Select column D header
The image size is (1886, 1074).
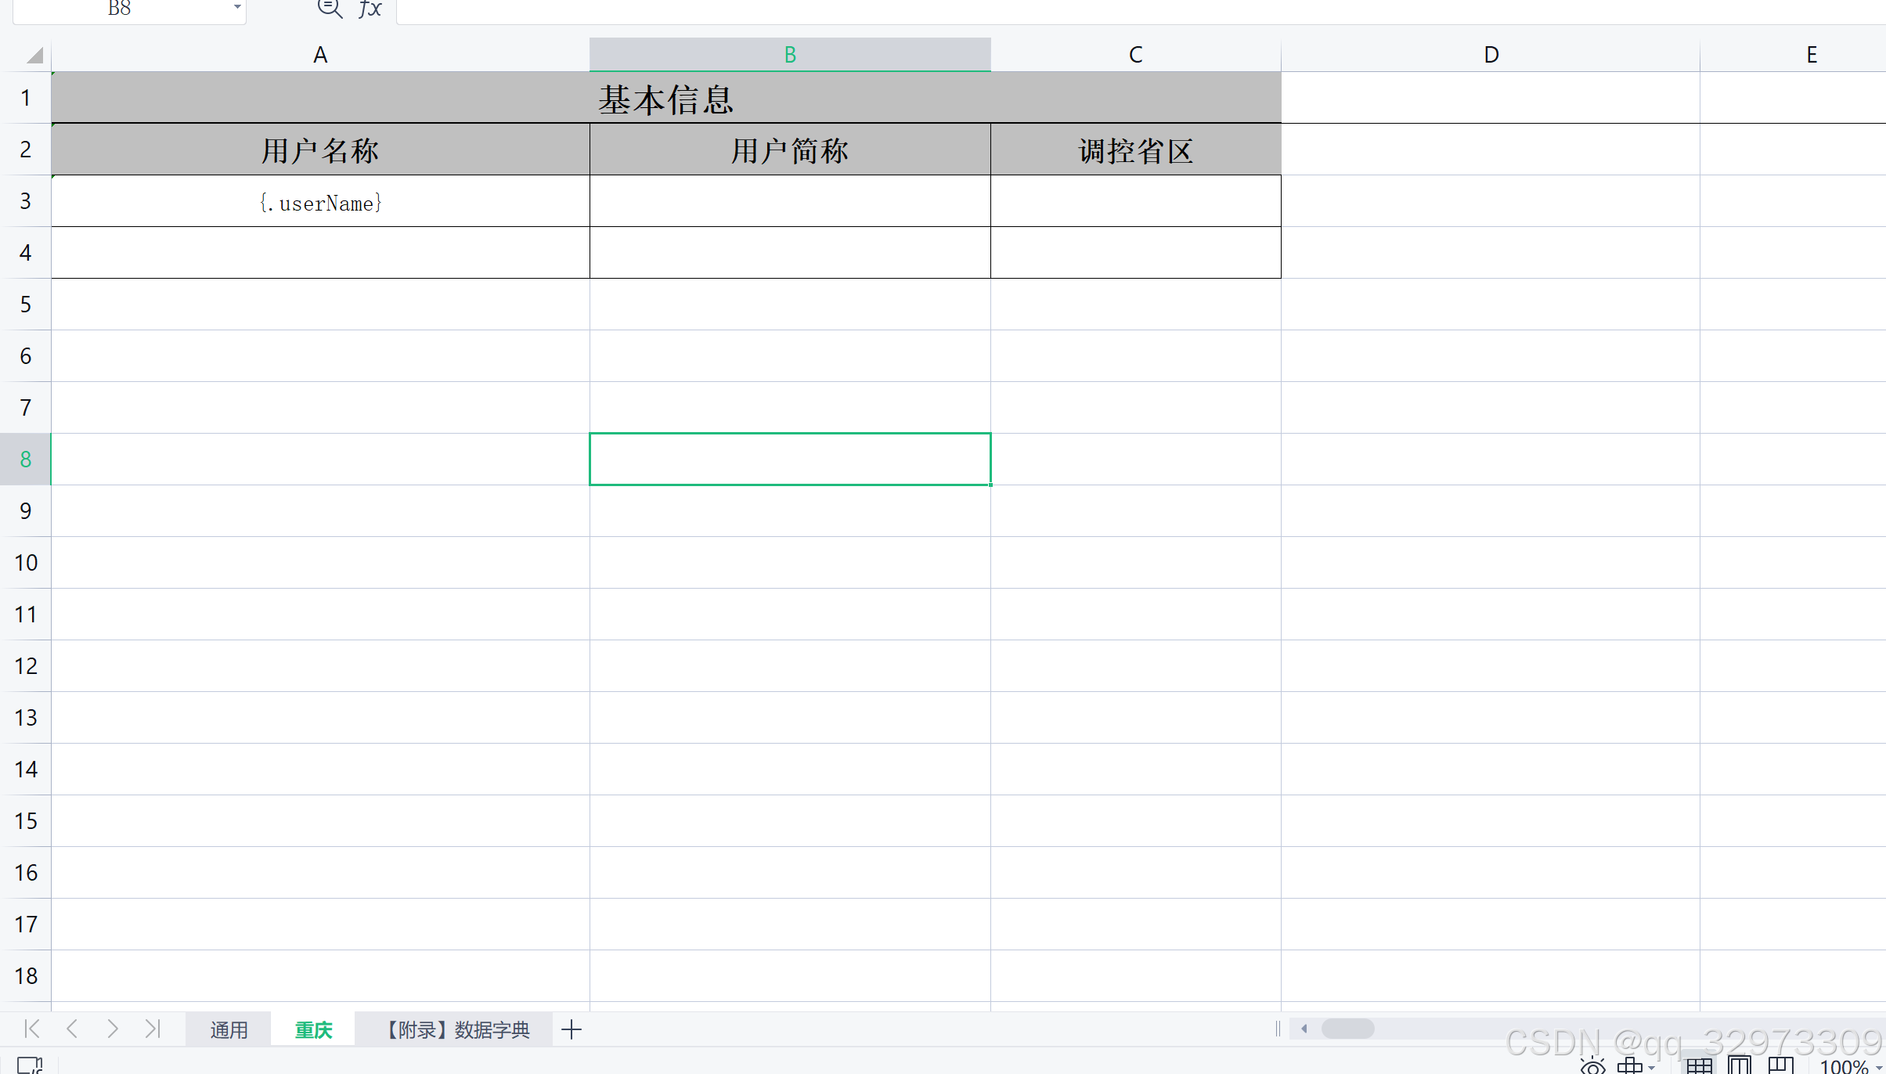(x=1491, y=55)
